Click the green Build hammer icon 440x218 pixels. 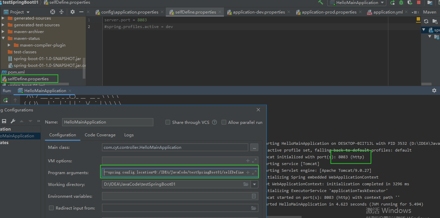(320, 2)
